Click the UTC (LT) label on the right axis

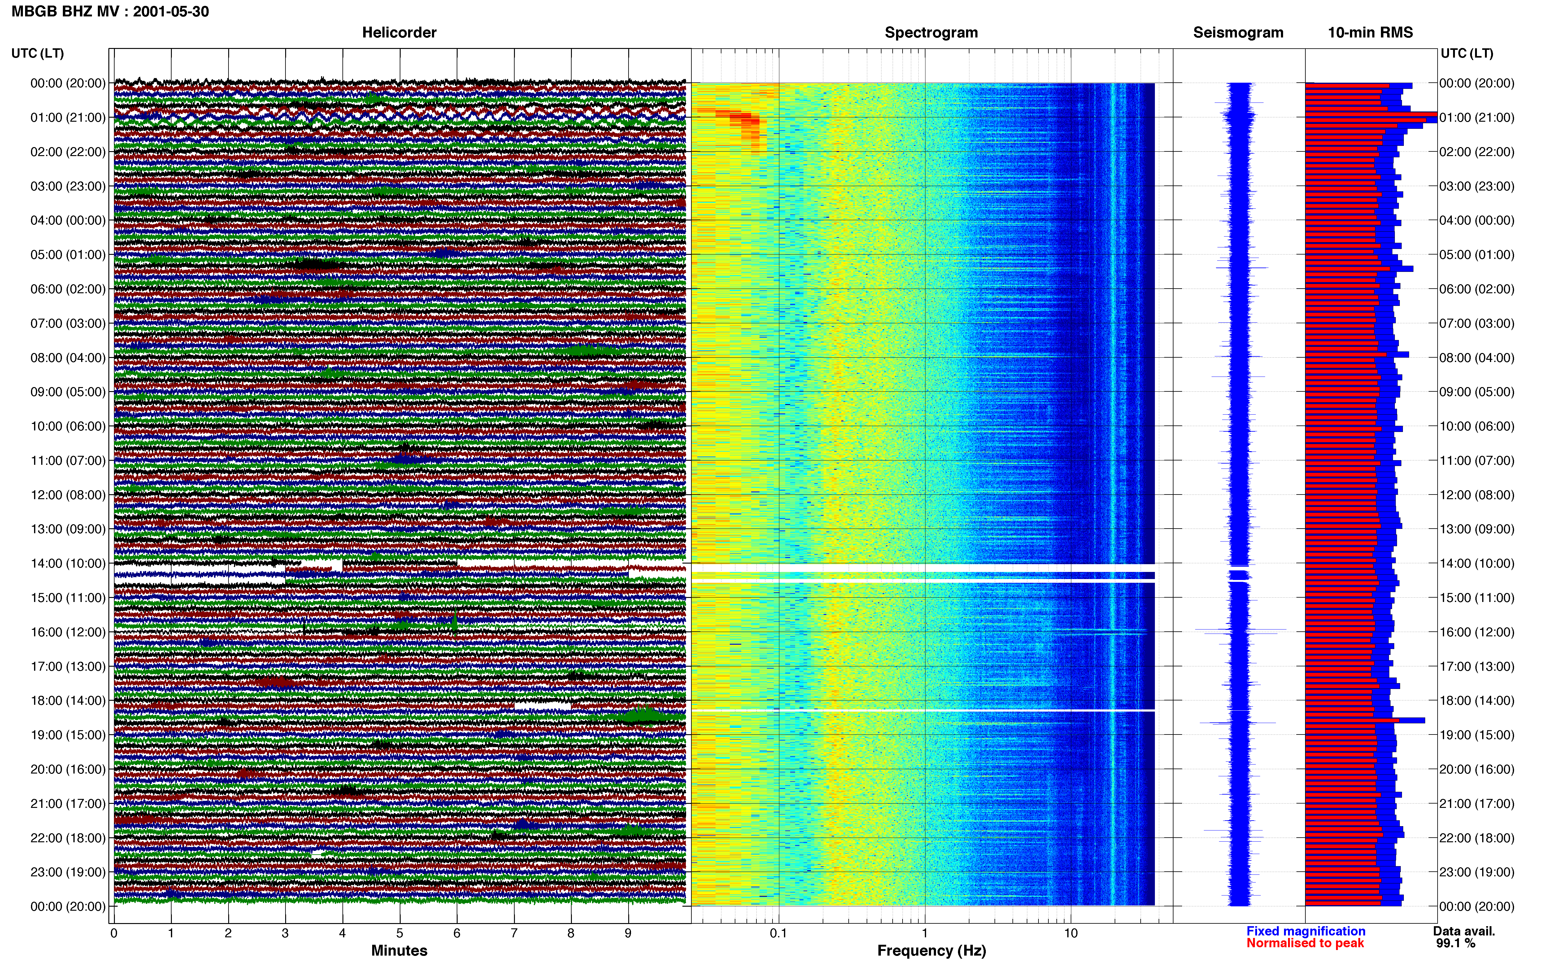(1467, 53)
